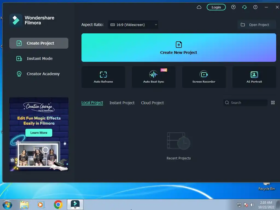Select Create Project in the sidebar
The image size is (280, 210).
39,43
